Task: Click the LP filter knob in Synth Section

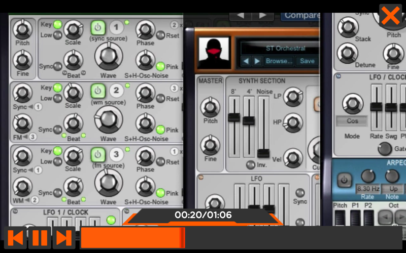Action: pos(293,97)
